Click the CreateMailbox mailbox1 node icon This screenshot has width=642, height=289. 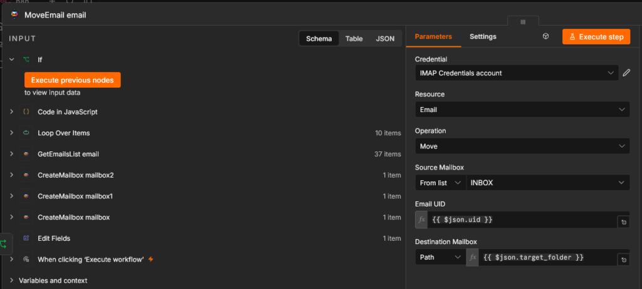click(26, 196)
